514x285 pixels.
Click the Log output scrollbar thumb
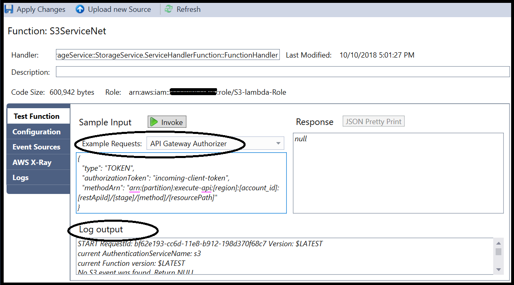498,251
